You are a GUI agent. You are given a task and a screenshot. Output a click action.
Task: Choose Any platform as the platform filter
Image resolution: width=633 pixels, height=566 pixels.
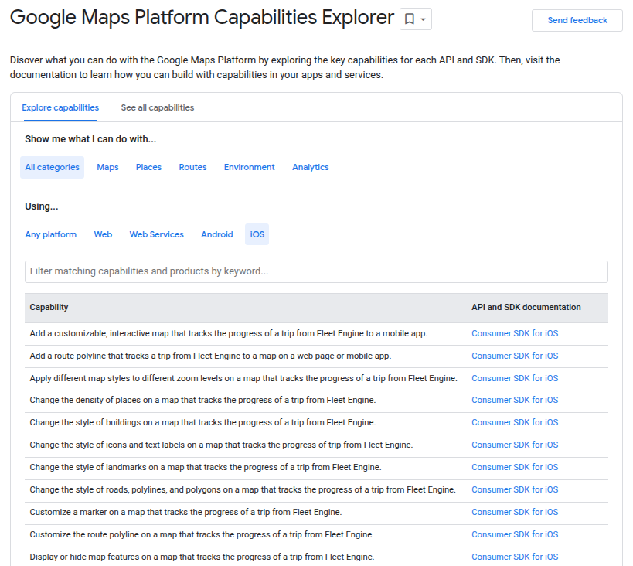point(50,234)
